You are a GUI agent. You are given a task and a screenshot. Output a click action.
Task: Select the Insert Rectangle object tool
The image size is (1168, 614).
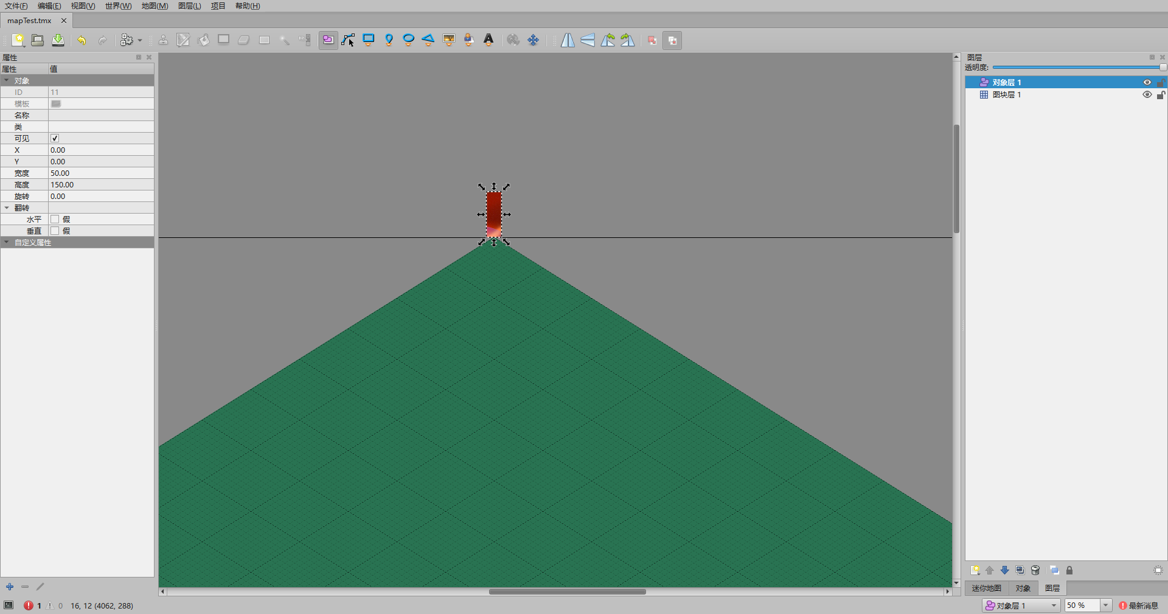coord(369,40)
